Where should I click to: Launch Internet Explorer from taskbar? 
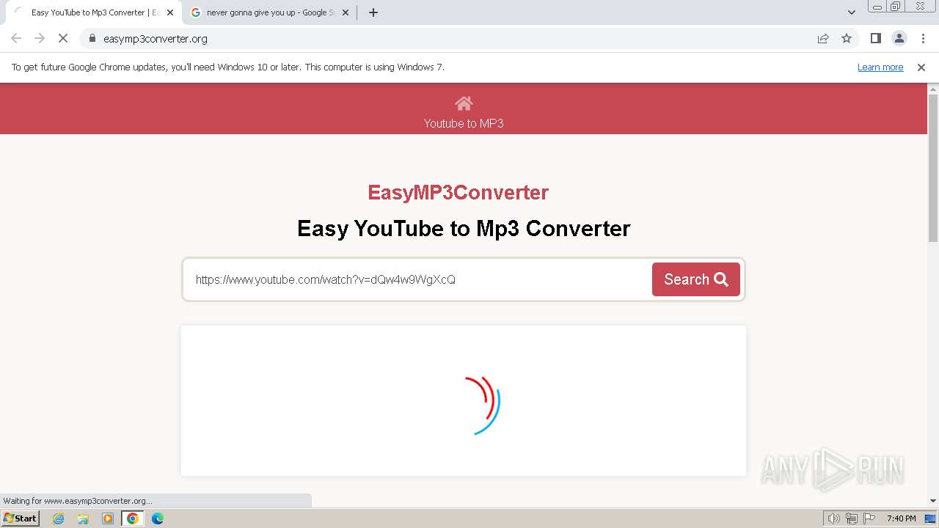(x=59, y=518)
